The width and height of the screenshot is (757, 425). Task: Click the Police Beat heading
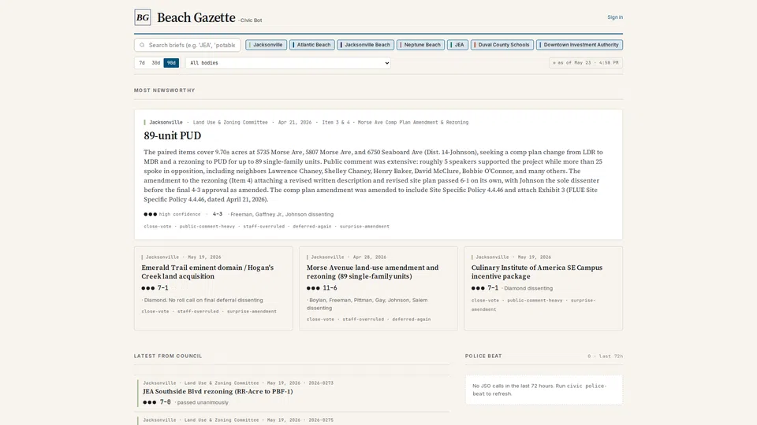point(483,356)
